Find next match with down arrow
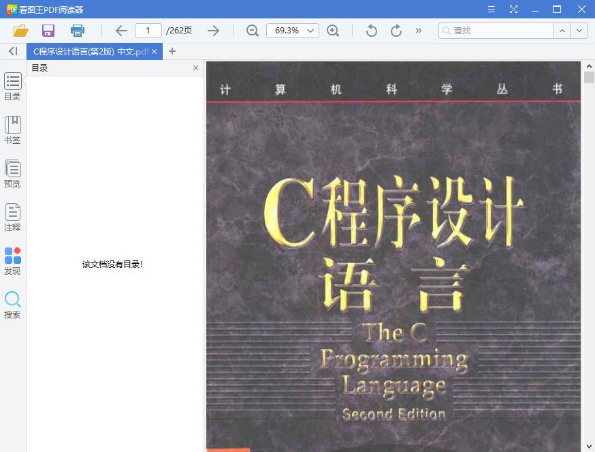 pyautogui.click(x=579, y=31)
